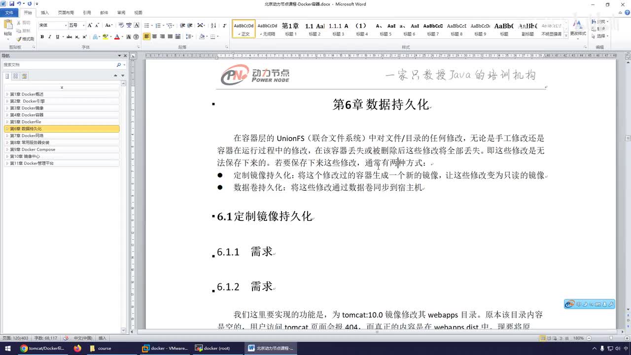This screenshot has width=631, height=355.
Task: Open the Change Case (Aa) dropdown
Action: (109, 25)
